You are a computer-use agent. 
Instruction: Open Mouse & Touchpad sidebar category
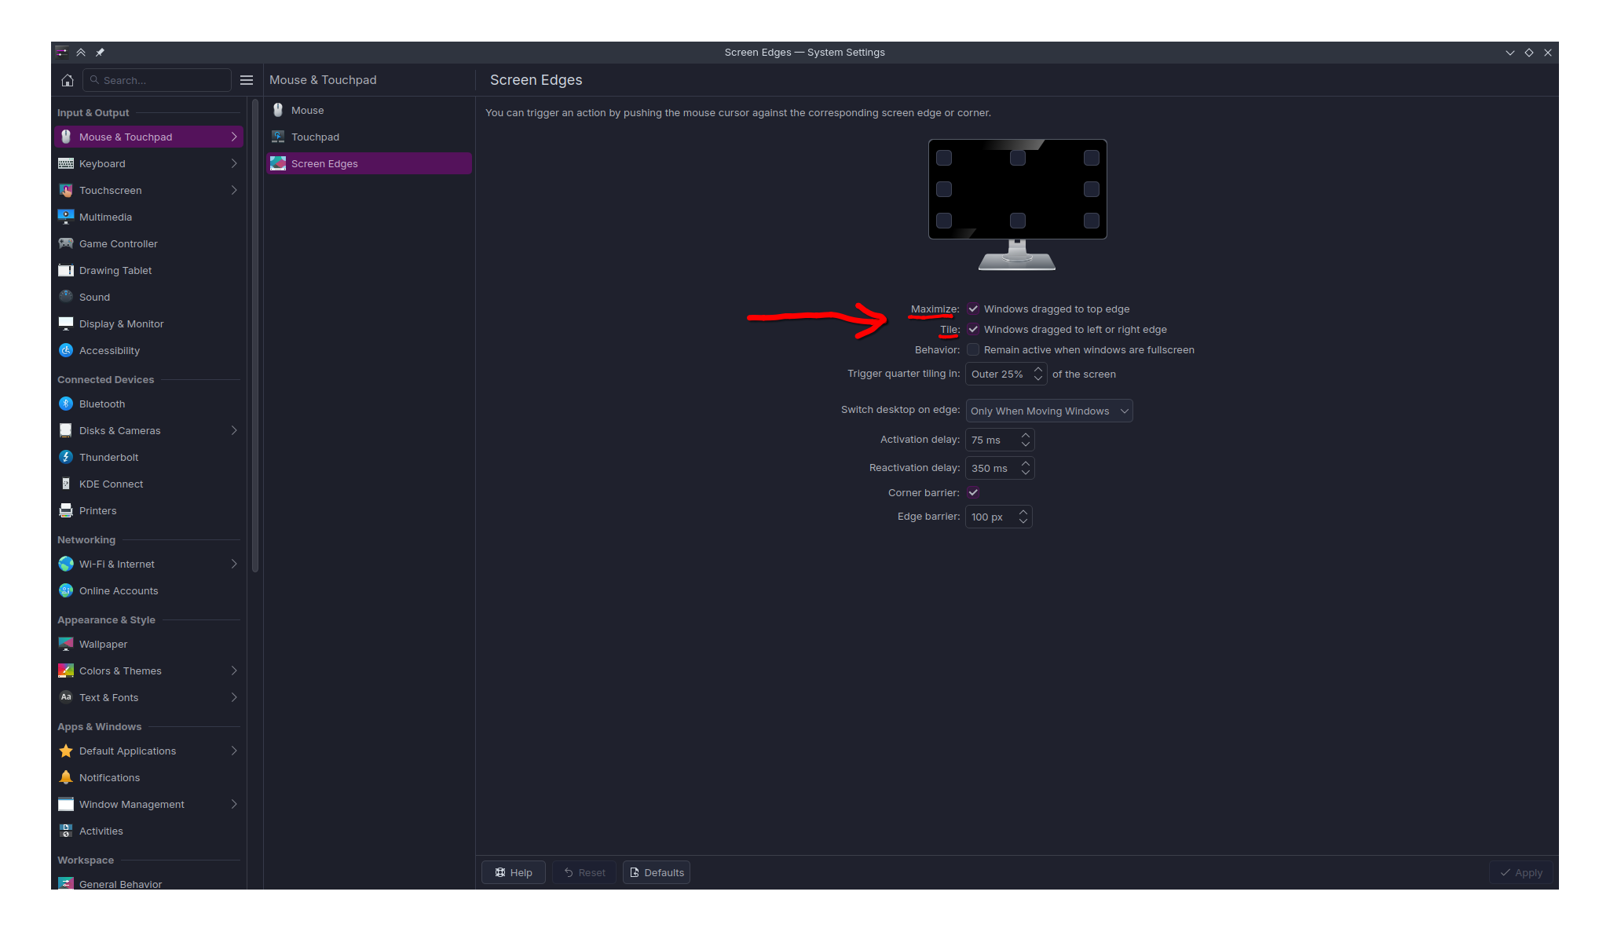coord(149,137)
